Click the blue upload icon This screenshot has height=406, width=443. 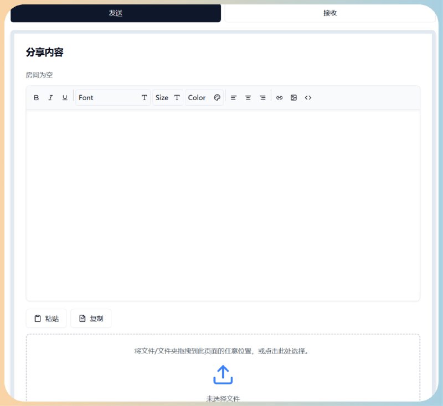tap(223, 375)
